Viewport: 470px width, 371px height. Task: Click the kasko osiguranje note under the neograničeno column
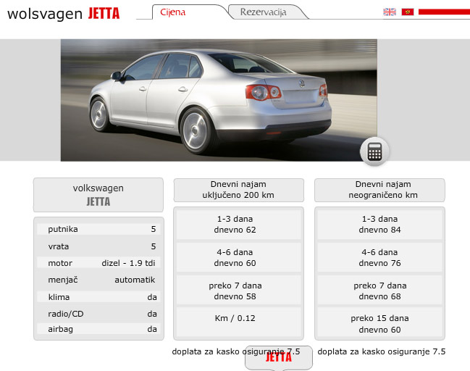pos(381,351)
